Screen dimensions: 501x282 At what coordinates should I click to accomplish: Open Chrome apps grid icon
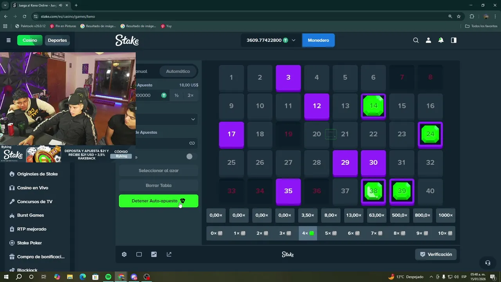point(5,26)
